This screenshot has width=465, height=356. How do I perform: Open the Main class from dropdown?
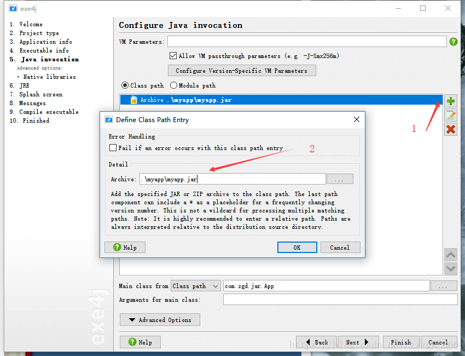(196, 286)
